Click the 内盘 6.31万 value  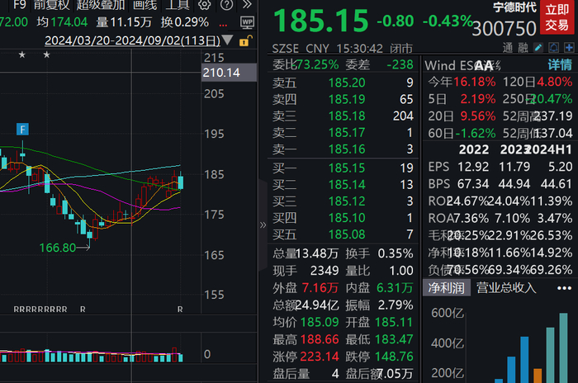pyautogui.click(x=395, y=288)
